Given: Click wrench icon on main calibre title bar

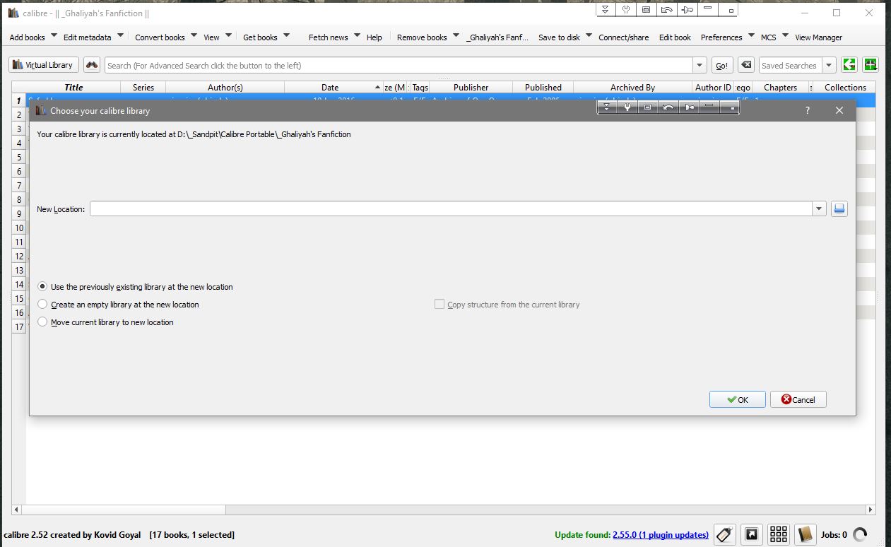Looking at the screenshot, I should click(625, 10).
